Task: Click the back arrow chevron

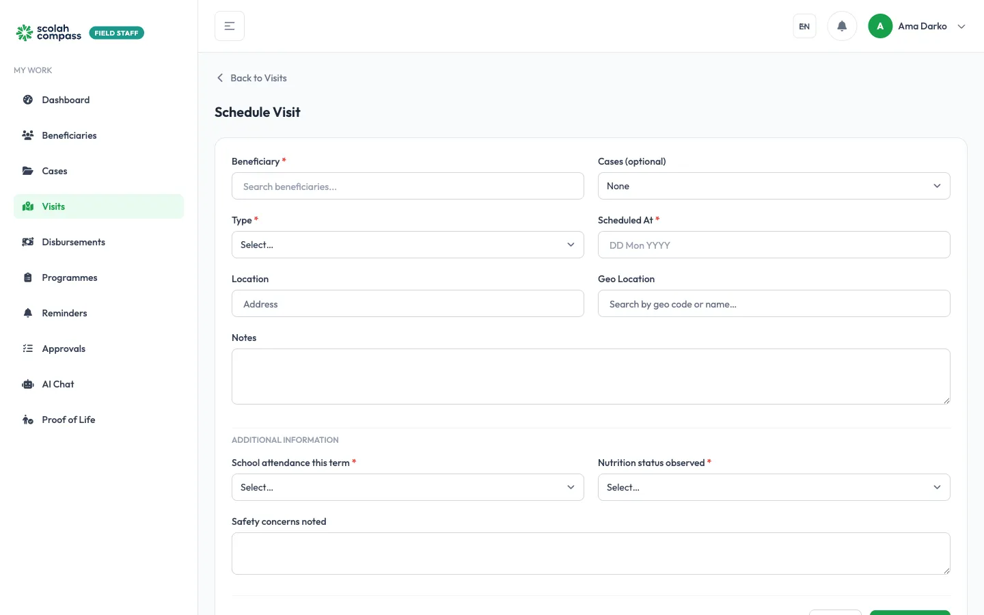Action: (x=220, y=78)
